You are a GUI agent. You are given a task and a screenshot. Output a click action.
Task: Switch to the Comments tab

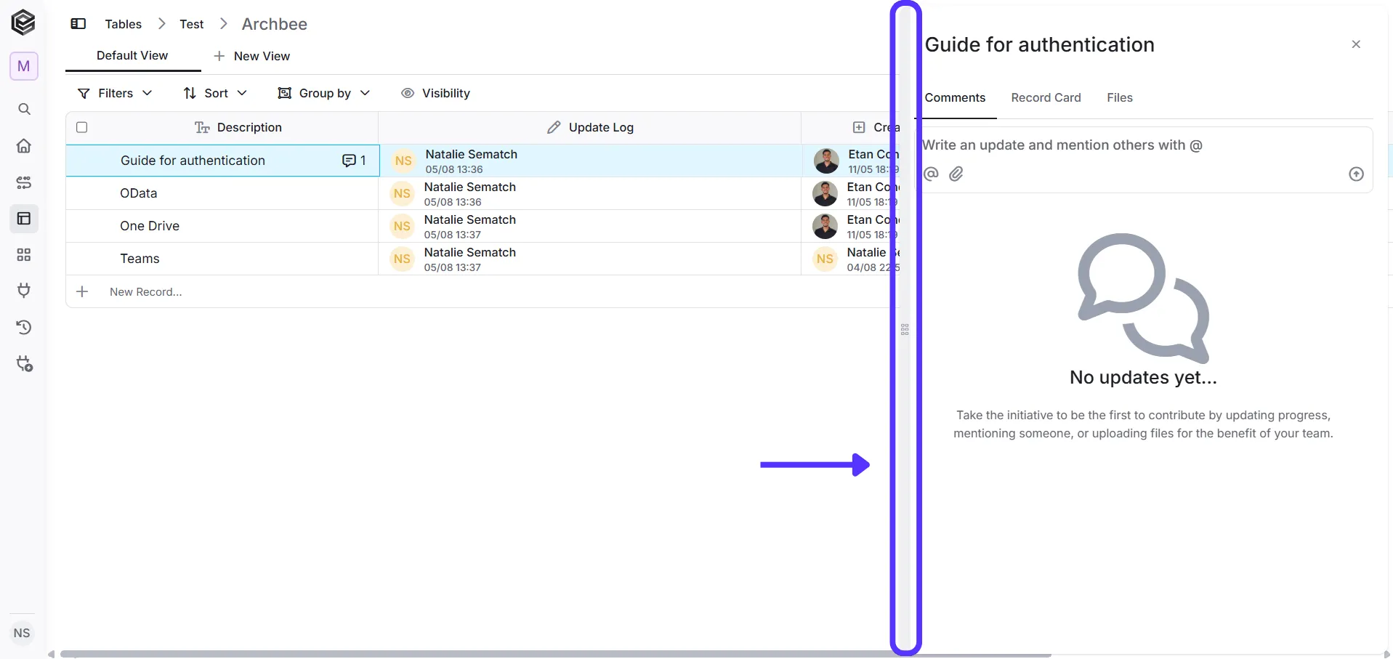955,97
